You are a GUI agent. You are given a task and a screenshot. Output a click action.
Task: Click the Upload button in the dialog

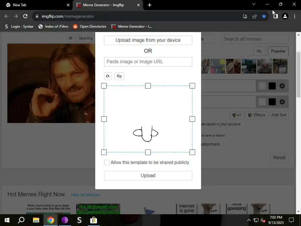(148, 176)
